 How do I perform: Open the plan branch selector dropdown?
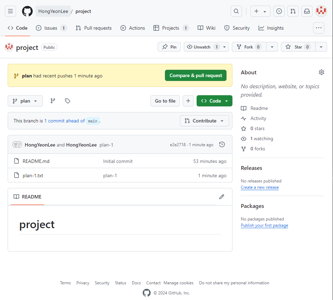(25, 101)
